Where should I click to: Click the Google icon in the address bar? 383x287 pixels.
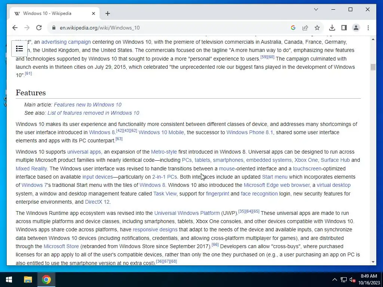click(x=293, y=28)
